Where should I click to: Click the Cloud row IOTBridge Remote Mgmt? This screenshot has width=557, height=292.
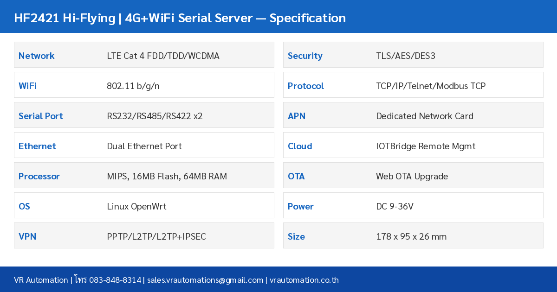(426, 146)
